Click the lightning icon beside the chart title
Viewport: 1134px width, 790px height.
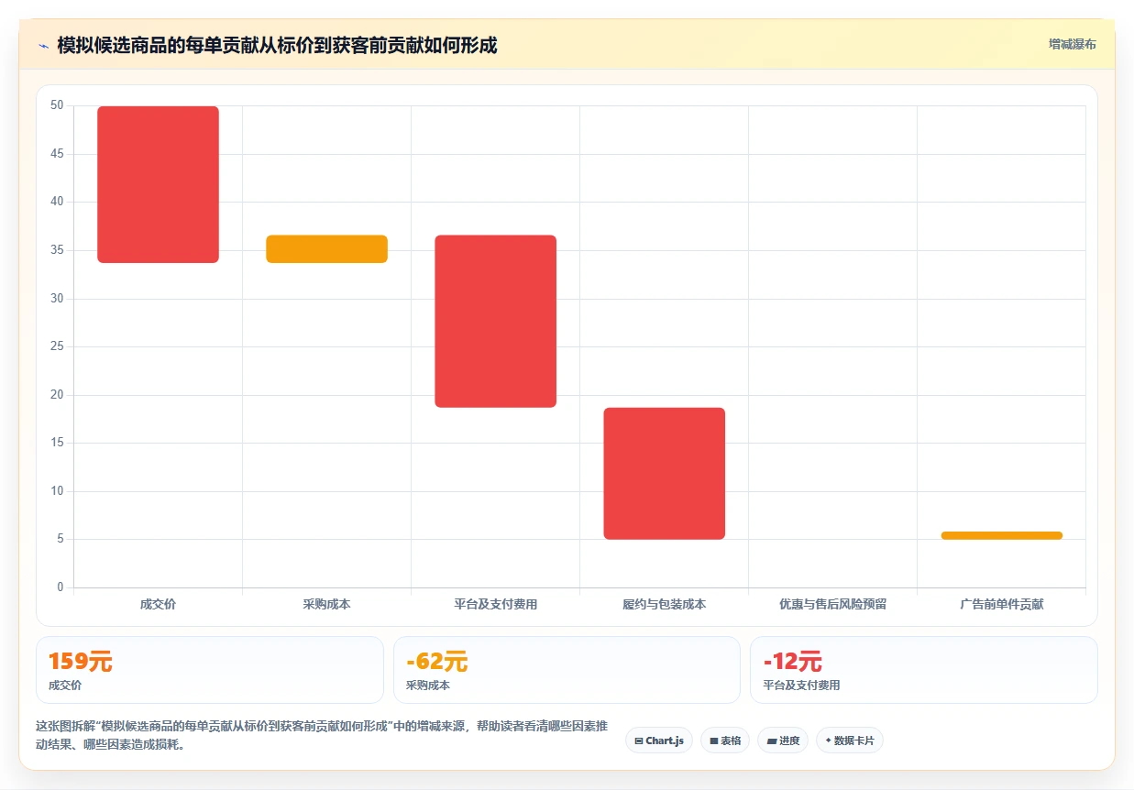pos(43,46)
